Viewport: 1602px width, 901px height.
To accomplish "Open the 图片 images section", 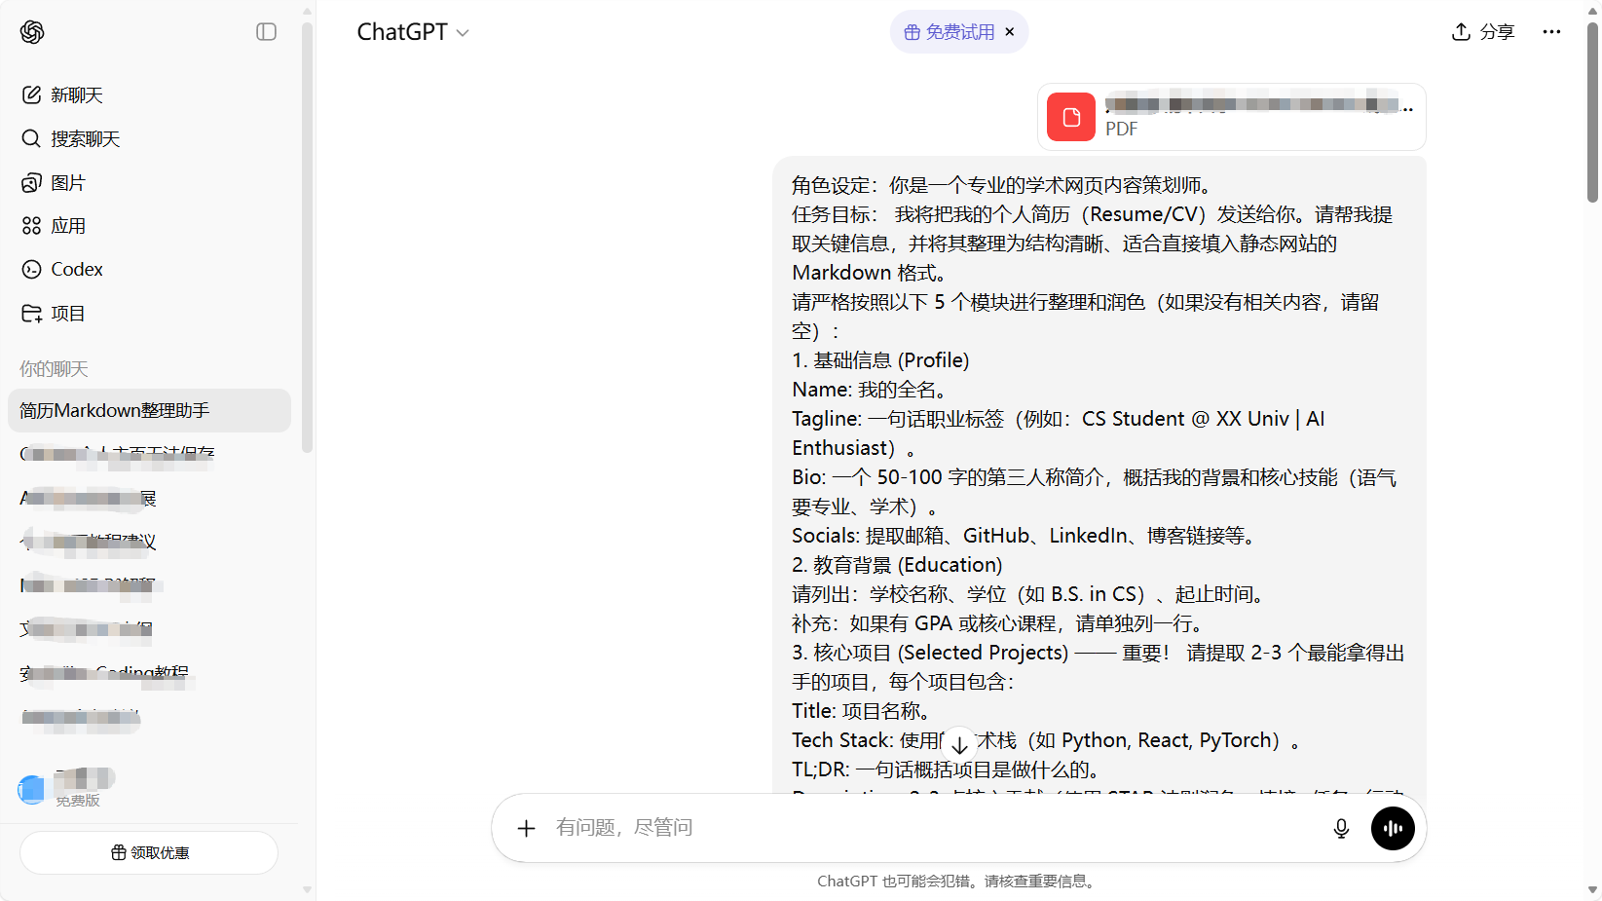I will tap(67, 182).
